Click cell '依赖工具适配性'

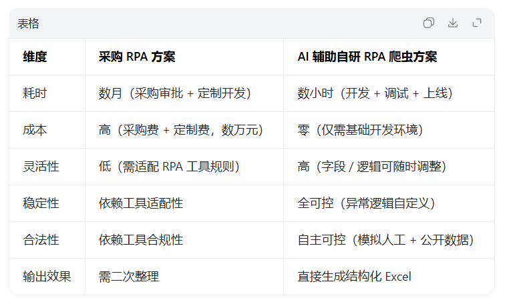[x=140, y=203]
